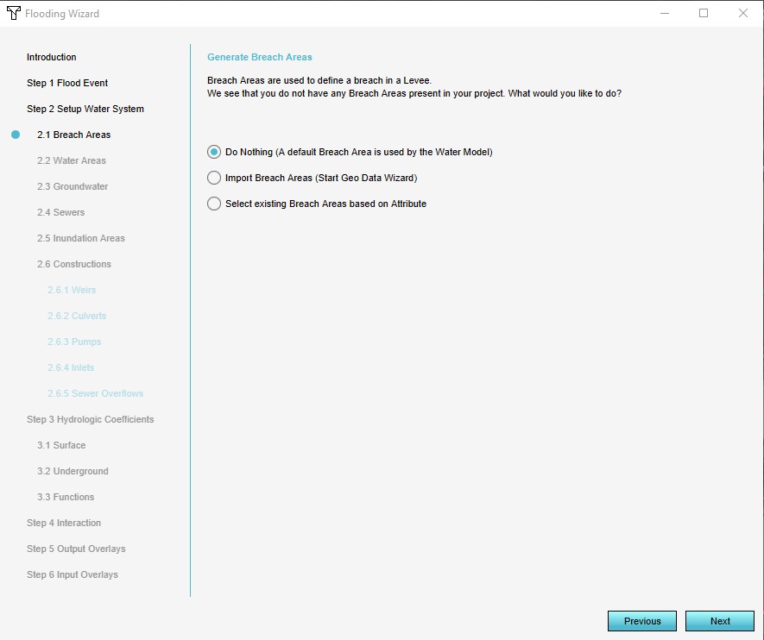This screenshot has height=640, width=764.
Task: Open Step 3 Hydrologic Coefficients
Action: [91, 419]
